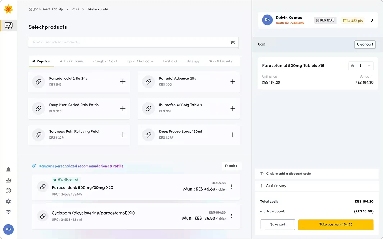Open the POS sales icon in sidebar
The height and width of the screenshot is (239, 383).
click(9, 25)
